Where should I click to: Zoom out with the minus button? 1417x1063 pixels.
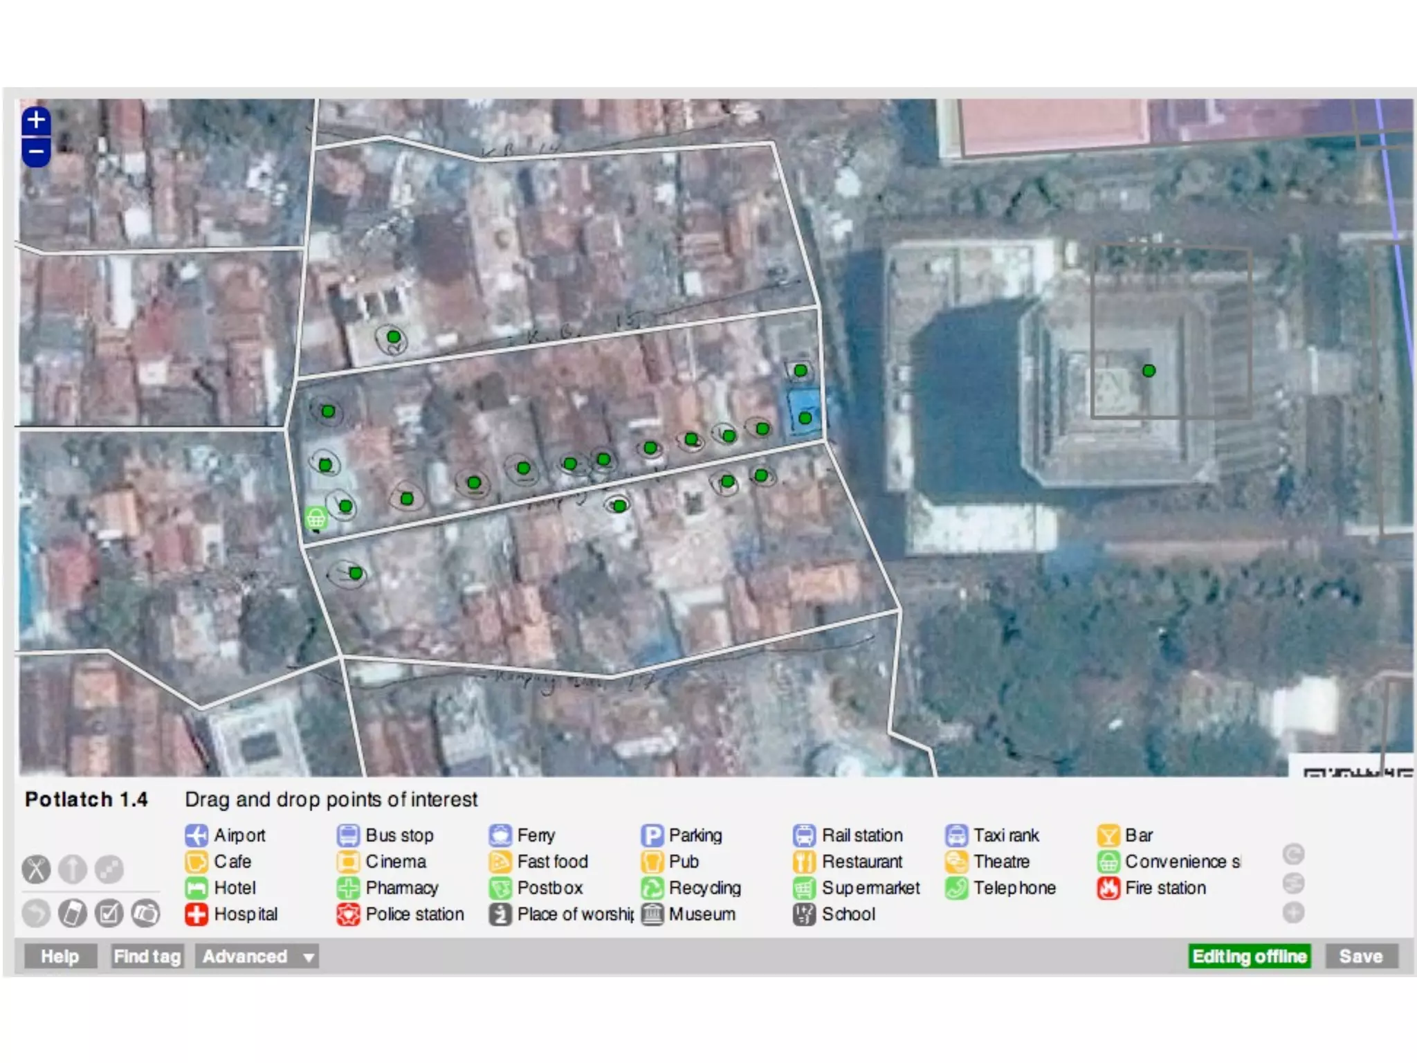[x=36, y=152]
